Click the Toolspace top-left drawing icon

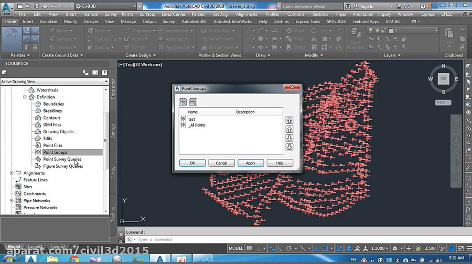pos(4,72)
